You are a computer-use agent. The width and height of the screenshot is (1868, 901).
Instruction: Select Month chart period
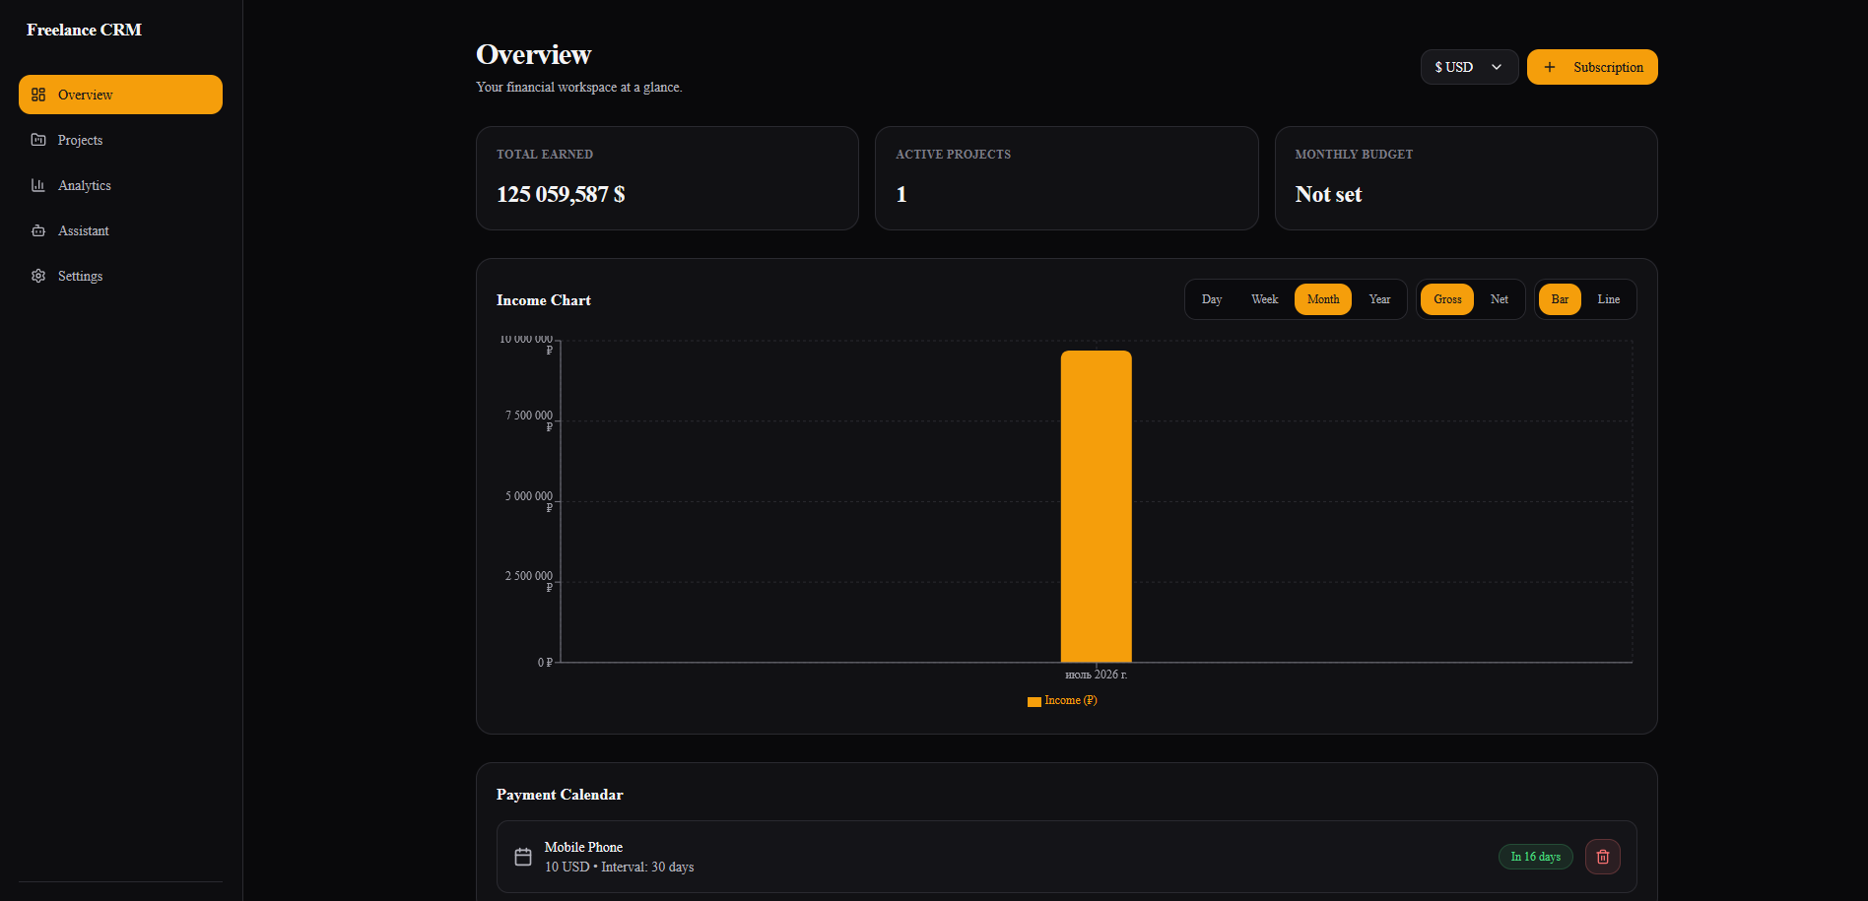1323,299
